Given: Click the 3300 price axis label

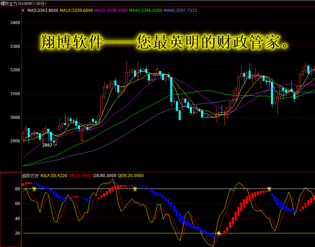Looking at the screenshot, I should click(x=15, y=47).
